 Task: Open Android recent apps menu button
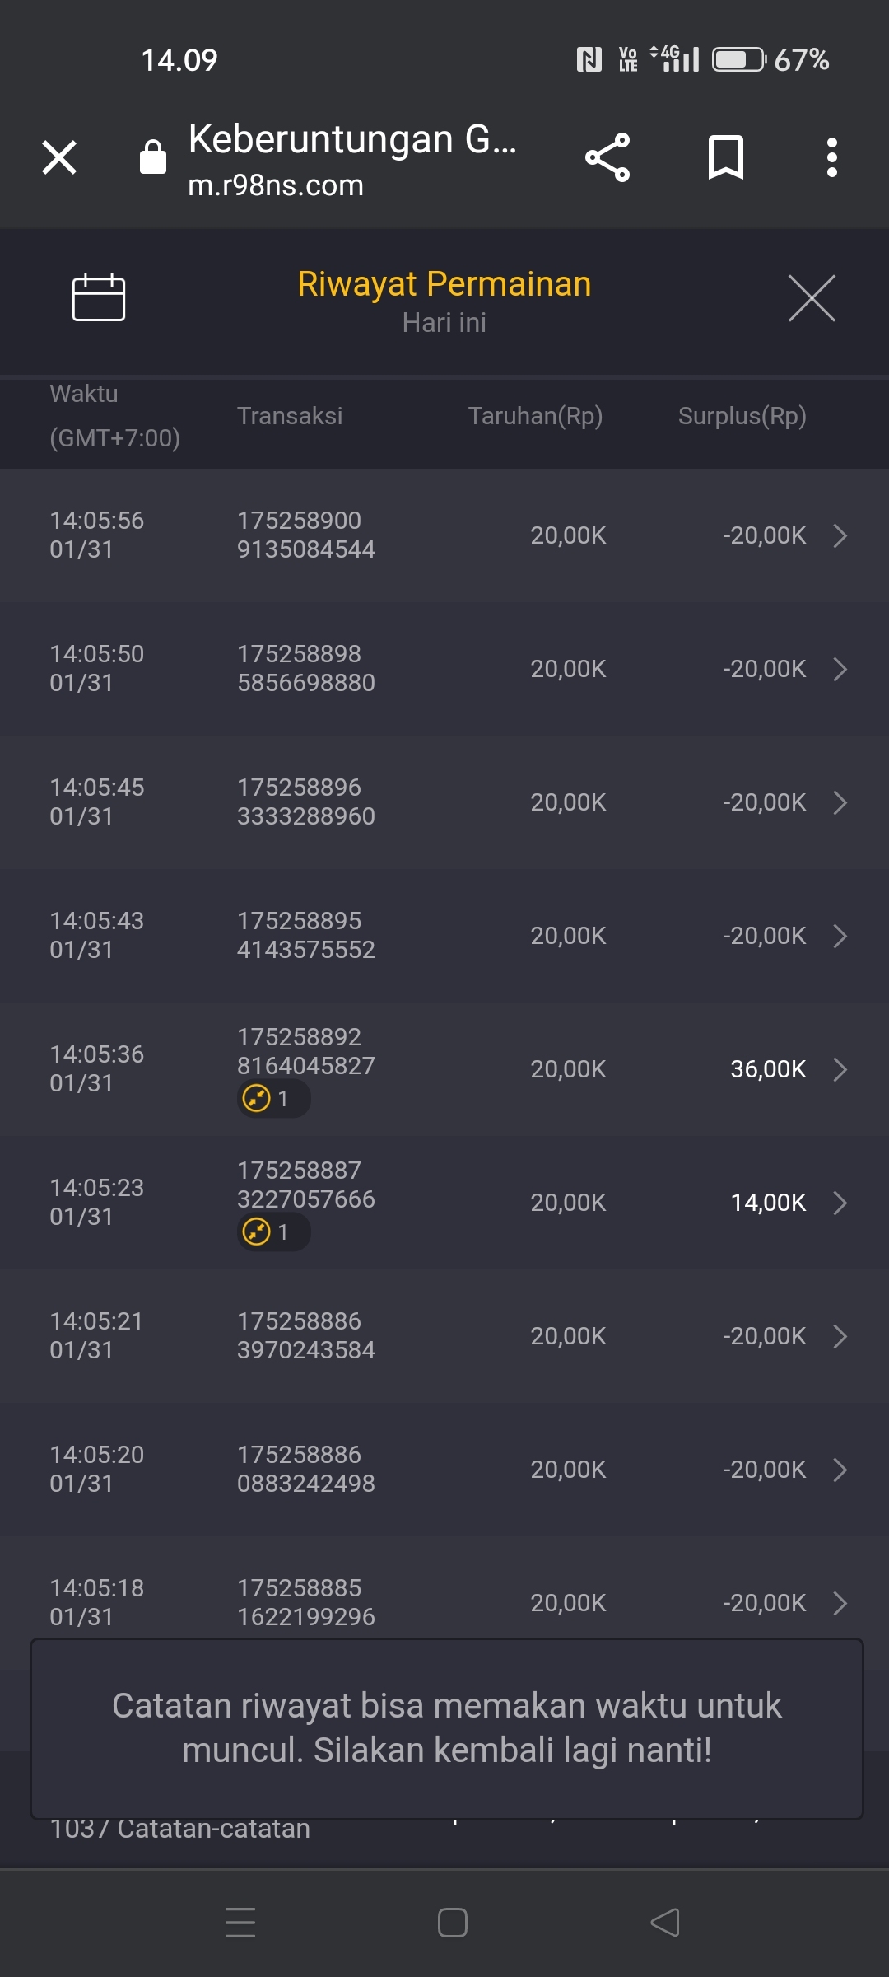(240, 1923)
